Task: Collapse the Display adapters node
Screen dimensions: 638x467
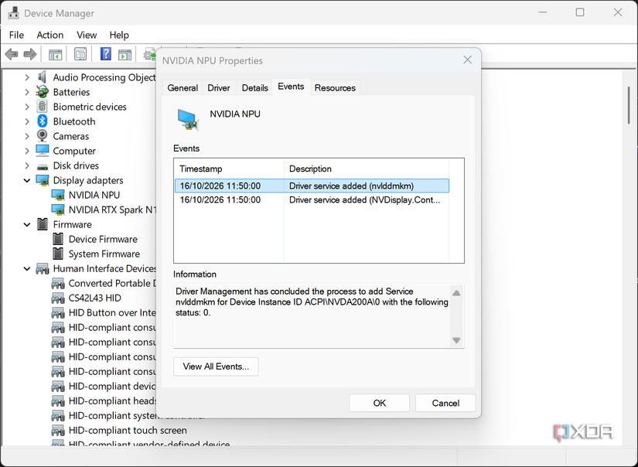Action: click(27, 180)
